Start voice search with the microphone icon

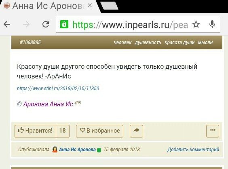click(212, 24)
